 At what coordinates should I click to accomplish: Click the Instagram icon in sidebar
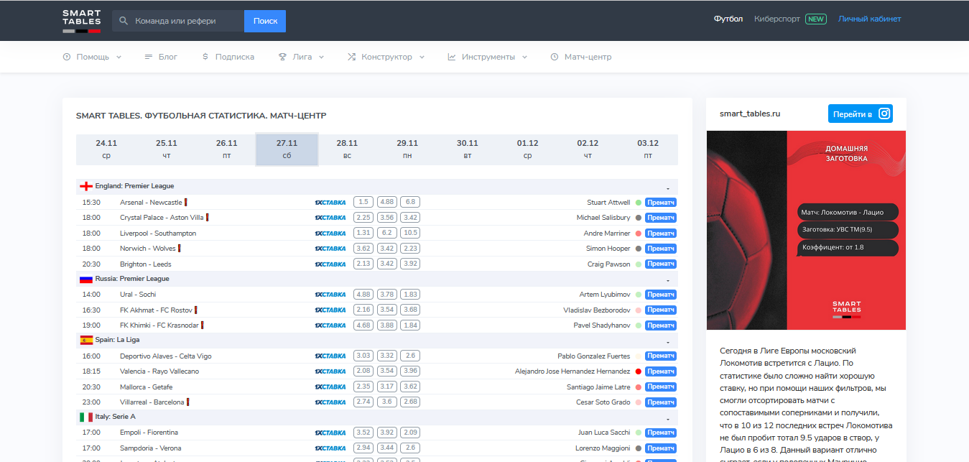tap(885, 114)
